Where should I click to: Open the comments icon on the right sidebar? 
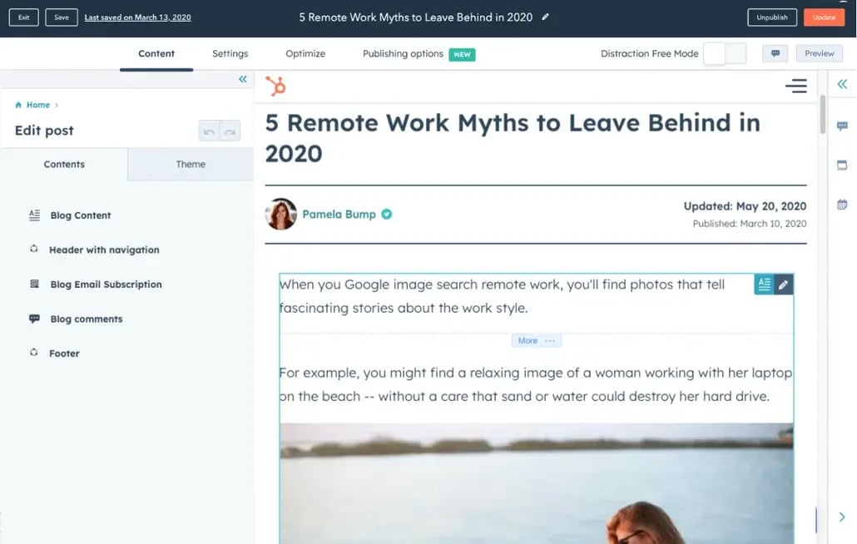pos(843,126)
